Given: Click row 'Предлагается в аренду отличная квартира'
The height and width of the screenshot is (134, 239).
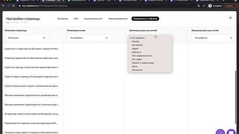Looking at the screenshot, I should 31,123.
